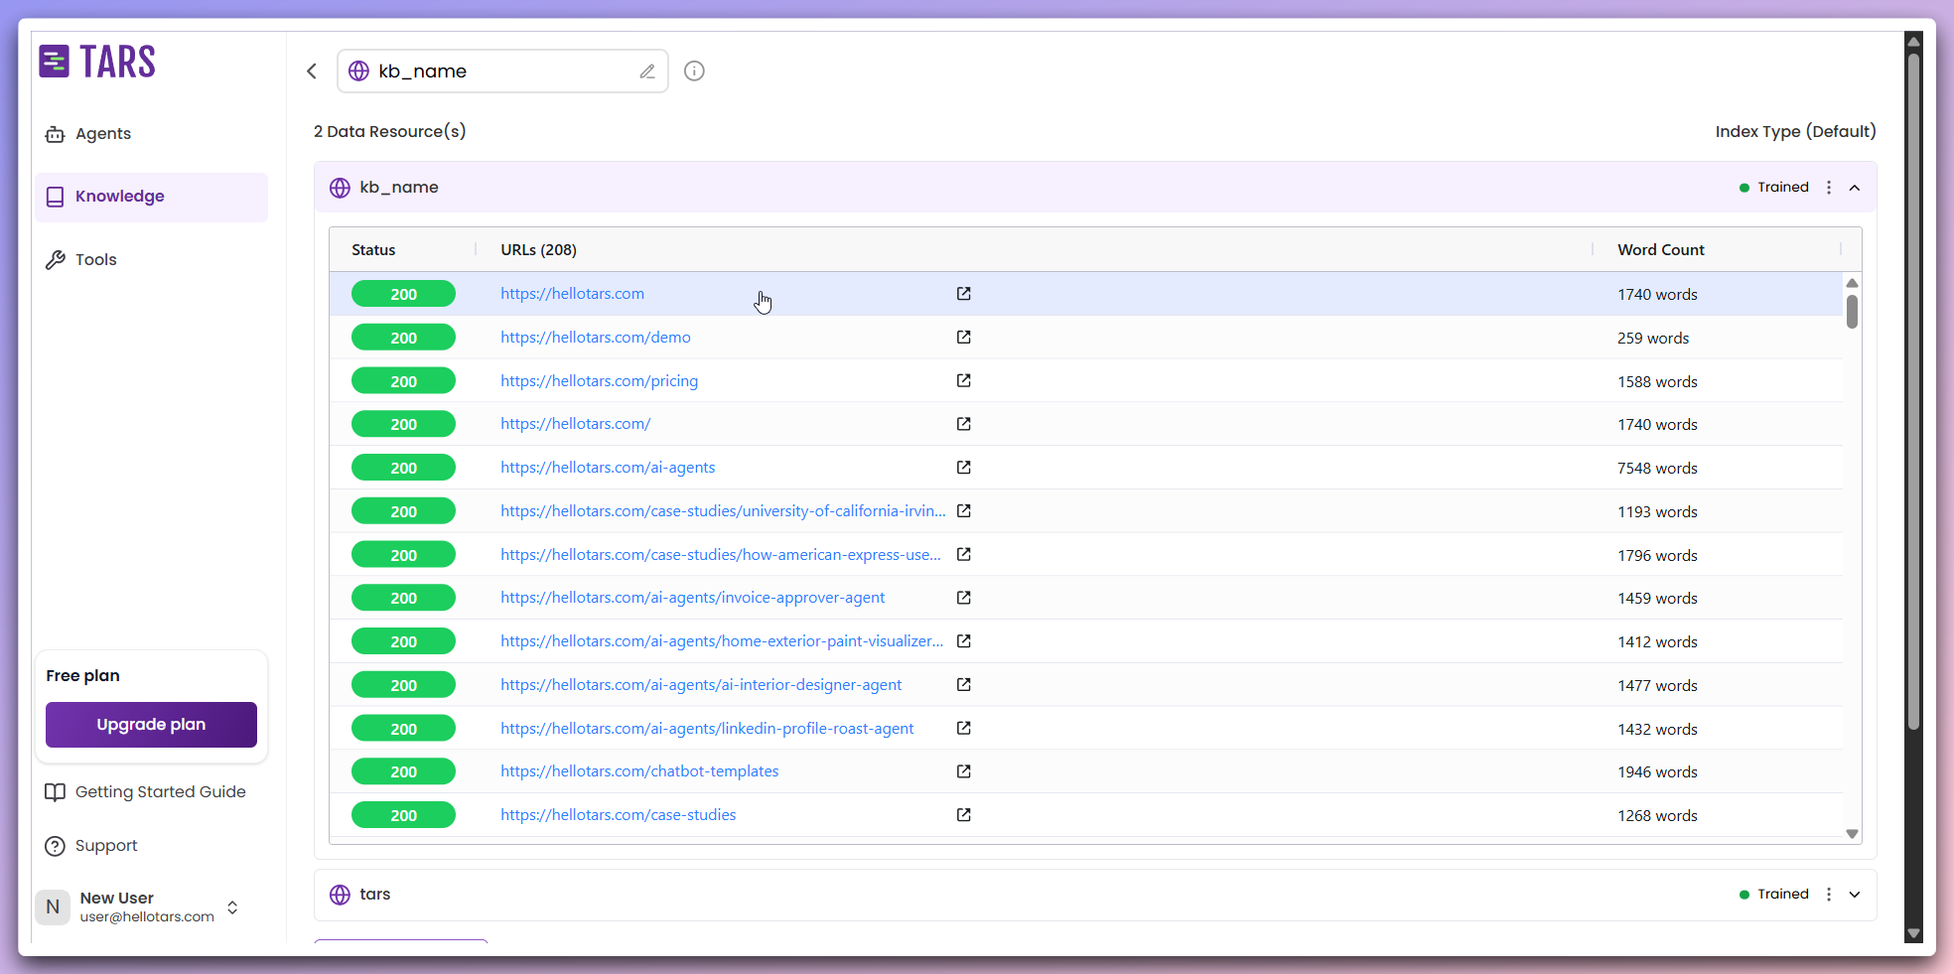
Task: Collapse the kb_name resource section
Action: click(x=1855, y=188)
